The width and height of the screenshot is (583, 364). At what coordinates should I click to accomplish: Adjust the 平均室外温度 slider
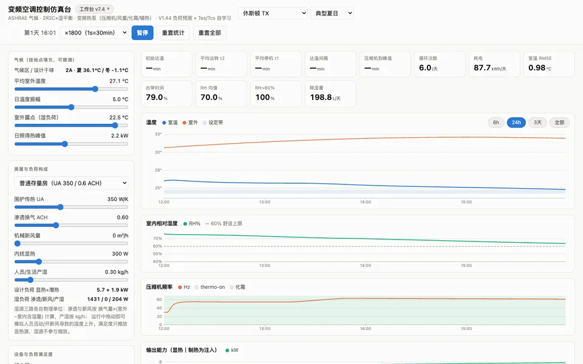[x=72, y=89]
